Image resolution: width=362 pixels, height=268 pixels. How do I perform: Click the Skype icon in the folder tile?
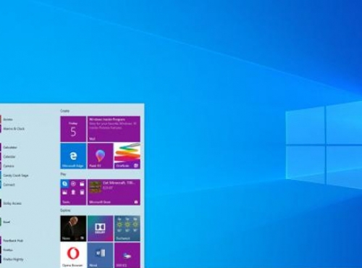[64, 184]
